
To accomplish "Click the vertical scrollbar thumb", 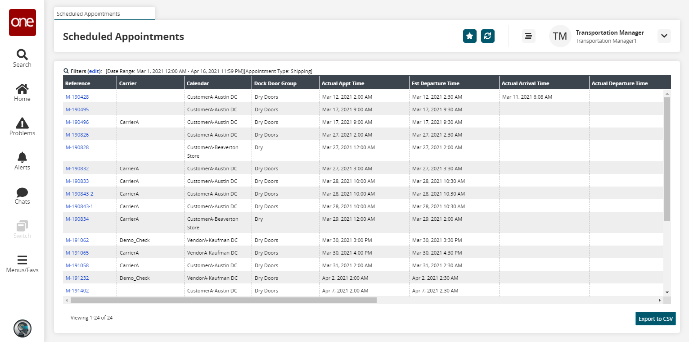I will coord(667,159).
